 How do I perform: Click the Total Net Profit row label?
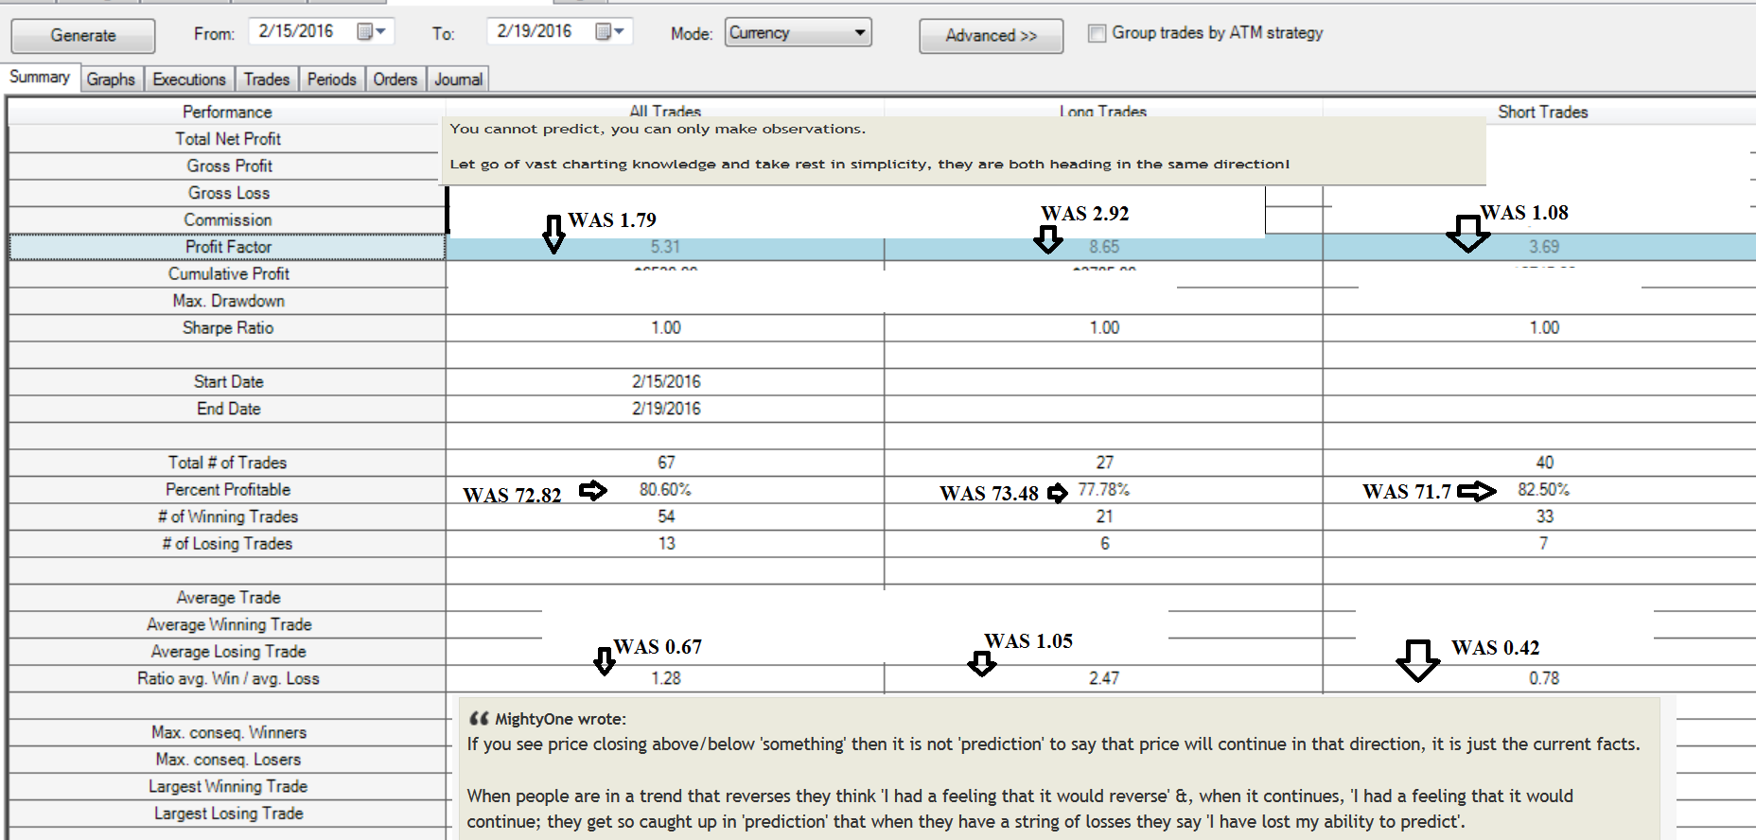228,139
